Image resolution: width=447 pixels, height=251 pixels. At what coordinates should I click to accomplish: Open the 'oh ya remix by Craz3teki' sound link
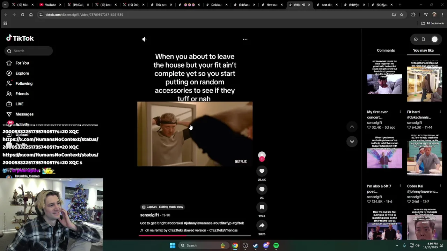pos(189,230)
